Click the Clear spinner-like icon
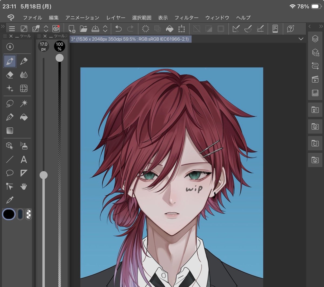Viewport: 324px width, 287px height. pos(146,29)
